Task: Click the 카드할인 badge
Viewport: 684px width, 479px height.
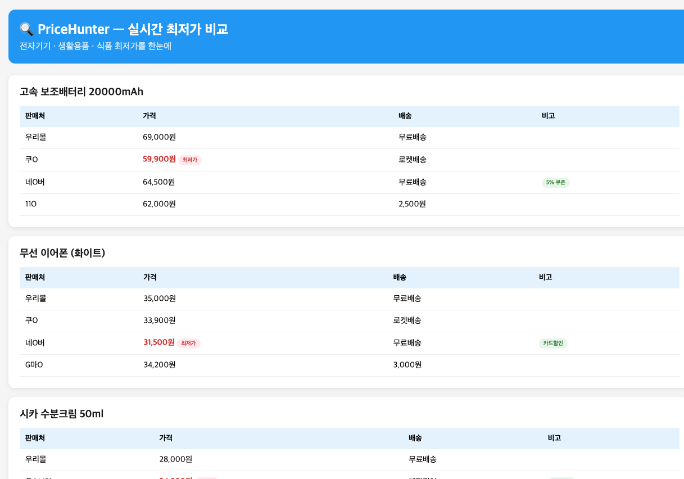Action: [553, 343]
